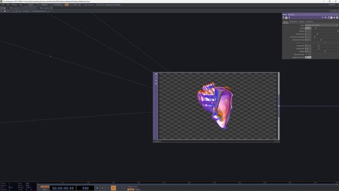This screenshot has height=191, width=339.
Task: Click the Amplitude parameter slider
Action: (325, 49)
